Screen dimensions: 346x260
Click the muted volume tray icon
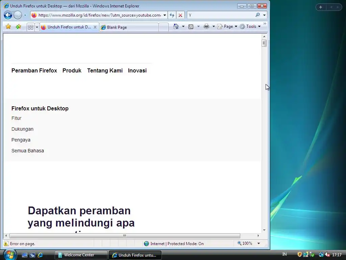point(327,255)
